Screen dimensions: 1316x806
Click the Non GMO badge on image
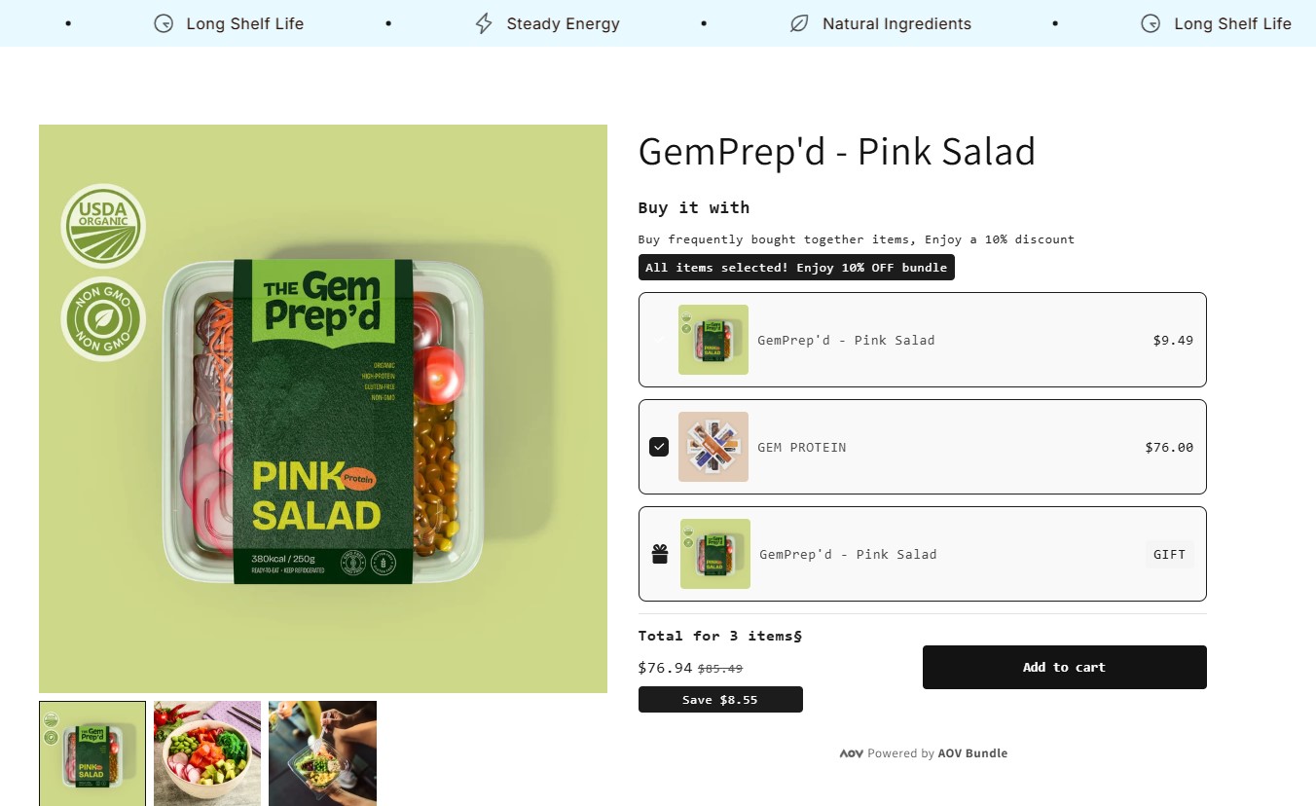point(103,319)
